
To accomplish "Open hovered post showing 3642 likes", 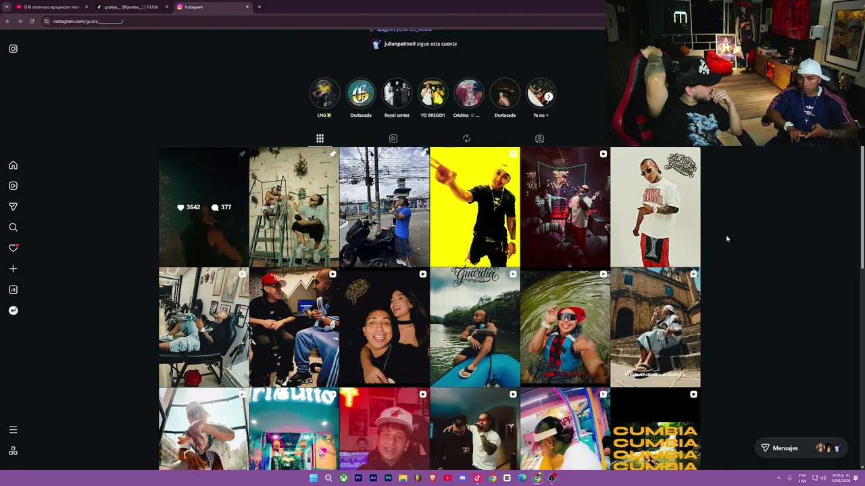I will tap(203, 207).
